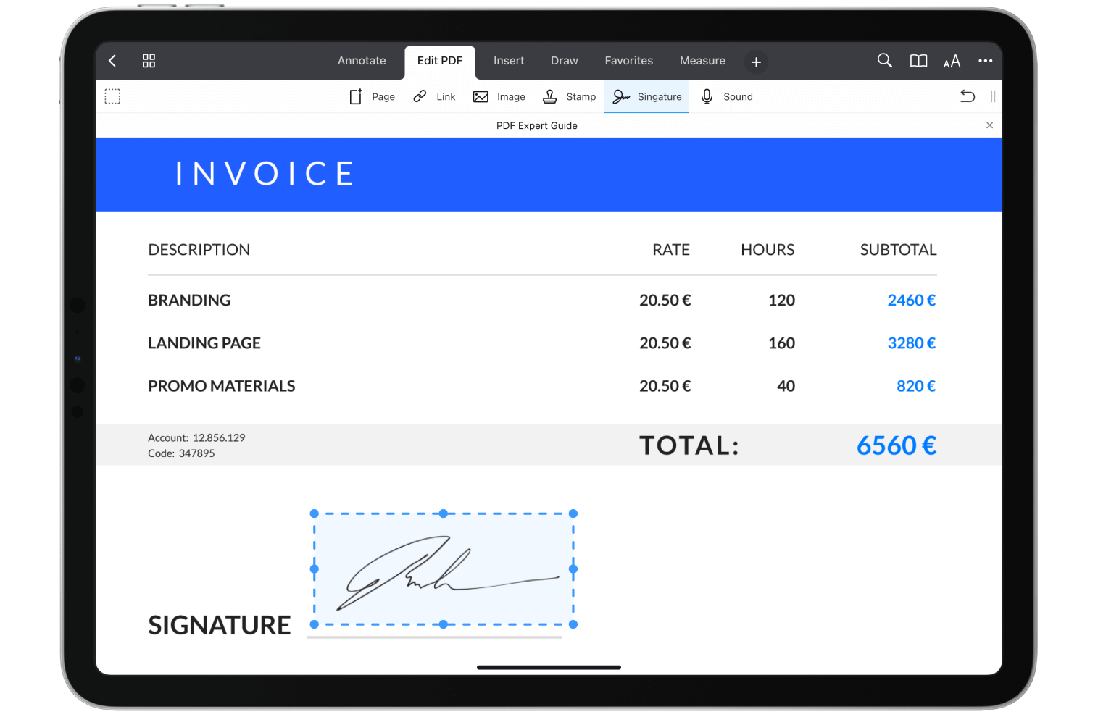This screenshot has height=717, width=1098.
Task: Open the Insert tab
Action: (x=509, y=61)
